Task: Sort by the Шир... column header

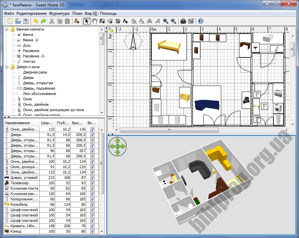Action: pos(47,123)
